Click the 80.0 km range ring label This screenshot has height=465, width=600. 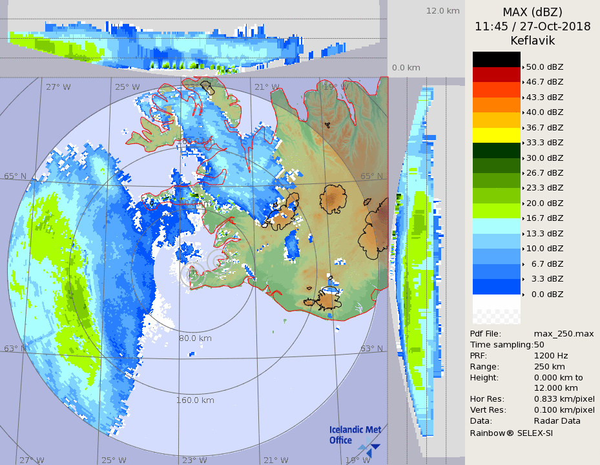(x=196, y=338)
